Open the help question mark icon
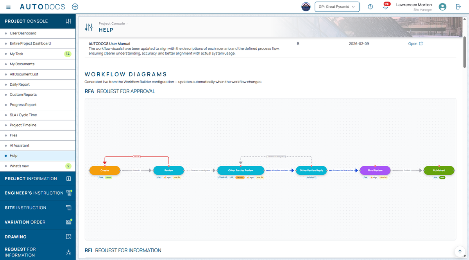 [x=371, y=7]
